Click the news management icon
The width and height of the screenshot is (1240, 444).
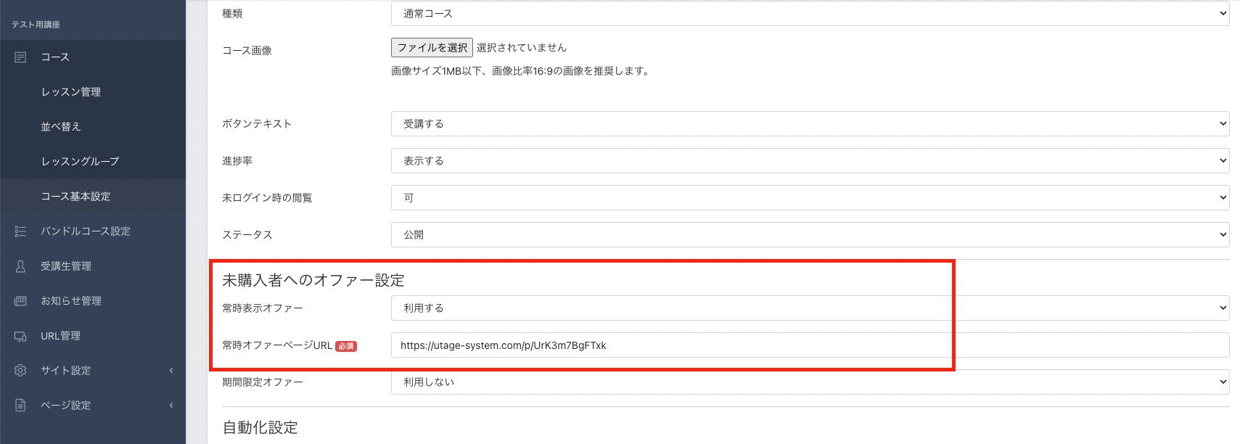20,301
